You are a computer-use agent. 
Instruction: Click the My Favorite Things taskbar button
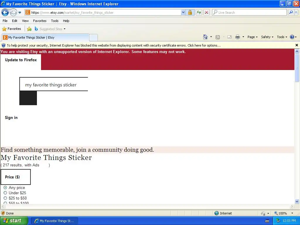tap(54, 221)
